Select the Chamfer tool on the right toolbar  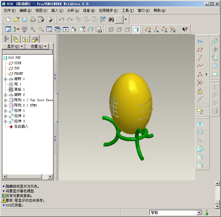[x=200, y=165]
